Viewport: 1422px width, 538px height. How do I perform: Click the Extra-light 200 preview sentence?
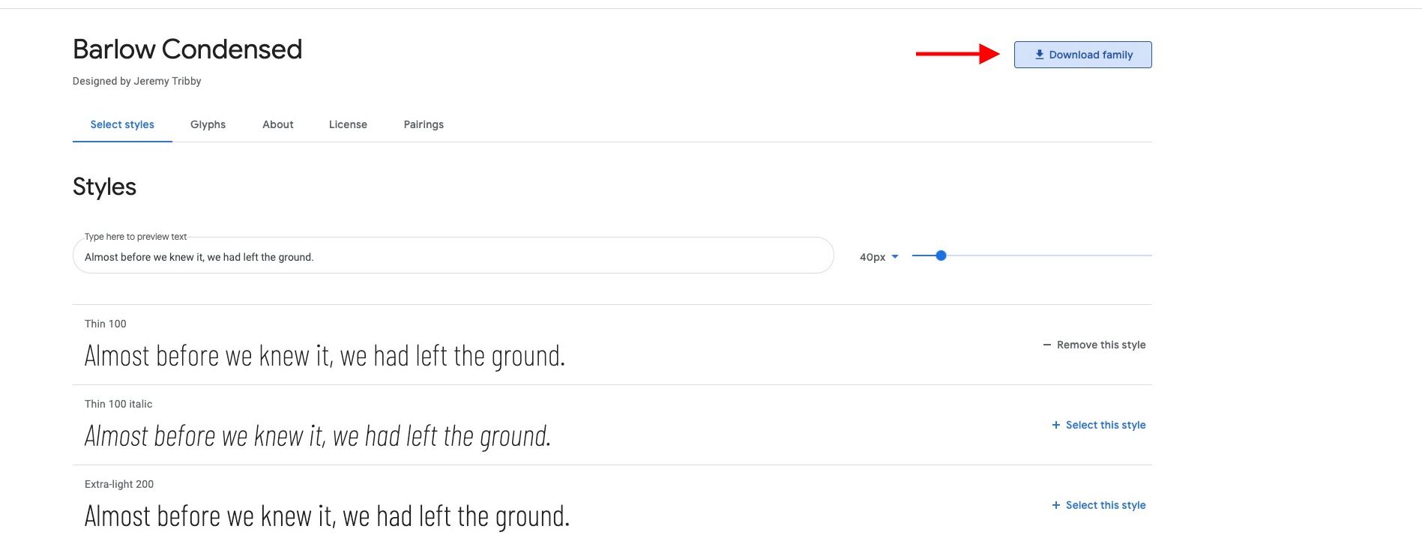327,516
